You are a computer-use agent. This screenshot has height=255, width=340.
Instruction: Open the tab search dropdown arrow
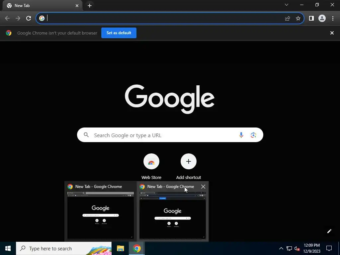[x=287, y=5]
